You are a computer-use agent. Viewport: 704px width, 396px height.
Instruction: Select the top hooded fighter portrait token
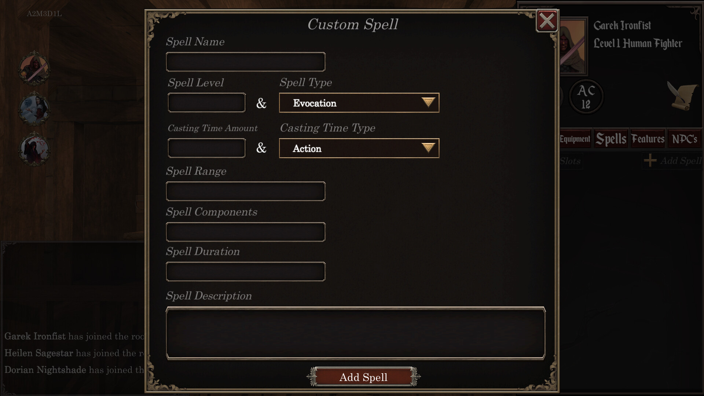point(34,69)
